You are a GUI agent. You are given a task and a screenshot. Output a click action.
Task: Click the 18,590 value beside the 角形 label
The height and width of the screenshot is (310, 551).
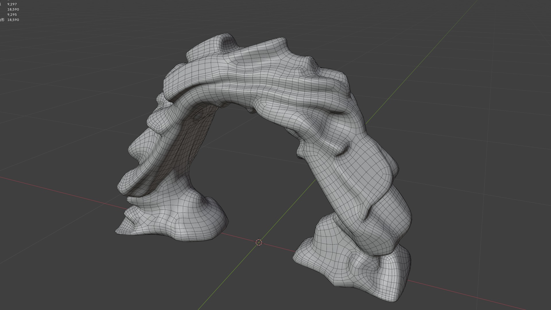point(13,20)
